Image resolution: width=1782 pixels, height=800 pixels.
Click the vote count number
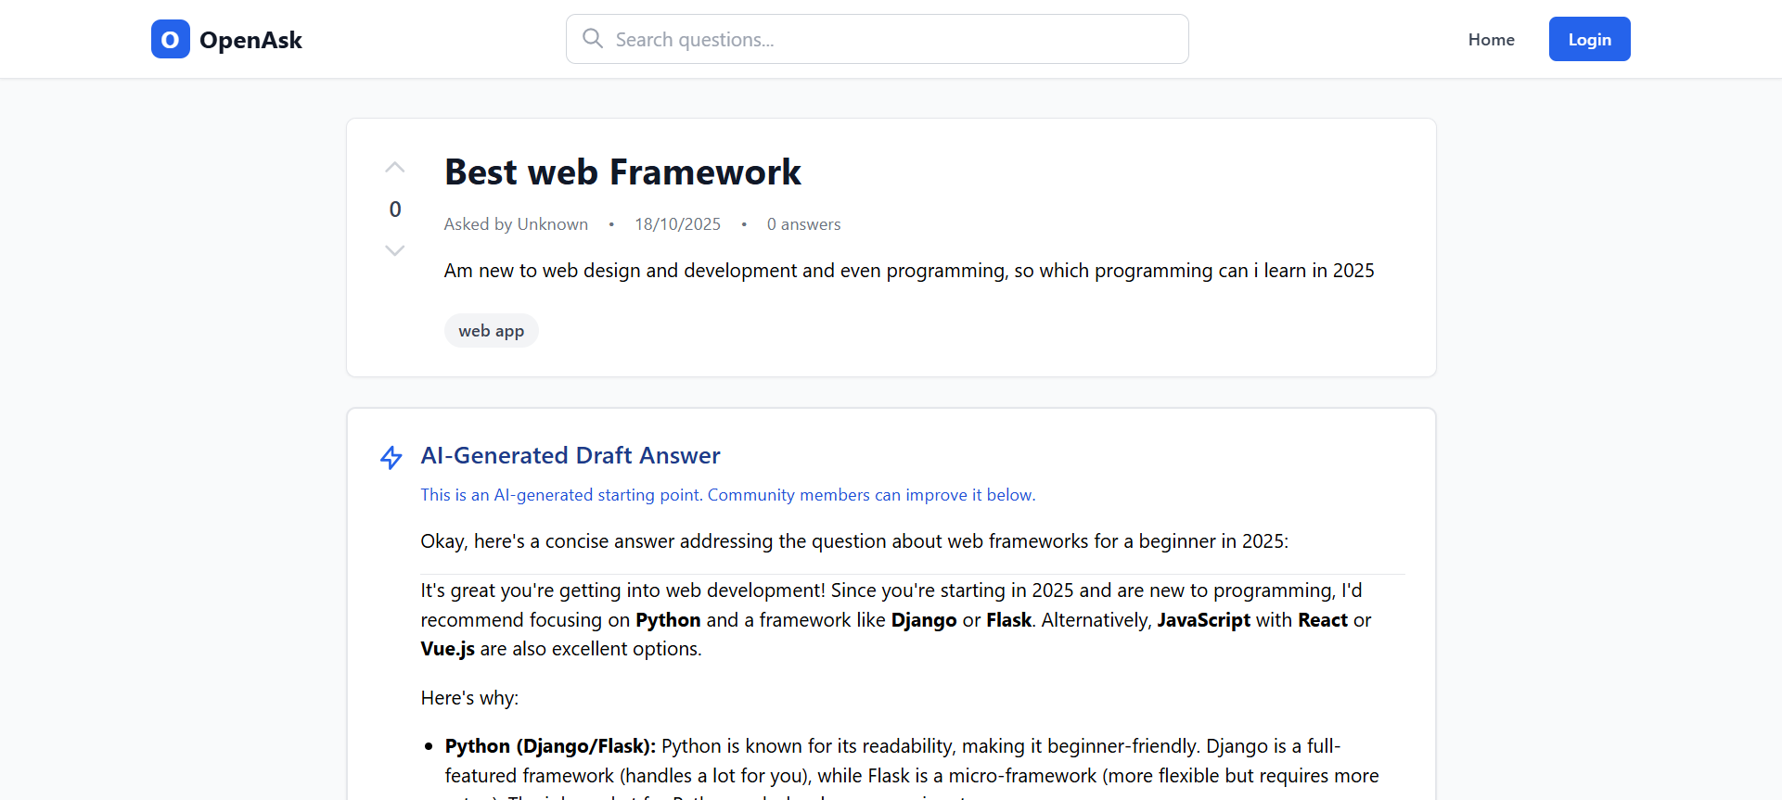click(395, 210)
